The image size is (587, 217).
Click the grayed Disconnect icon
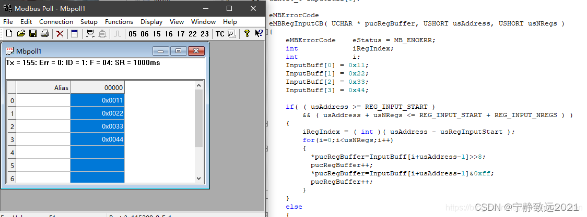click(x=102, y=33)
